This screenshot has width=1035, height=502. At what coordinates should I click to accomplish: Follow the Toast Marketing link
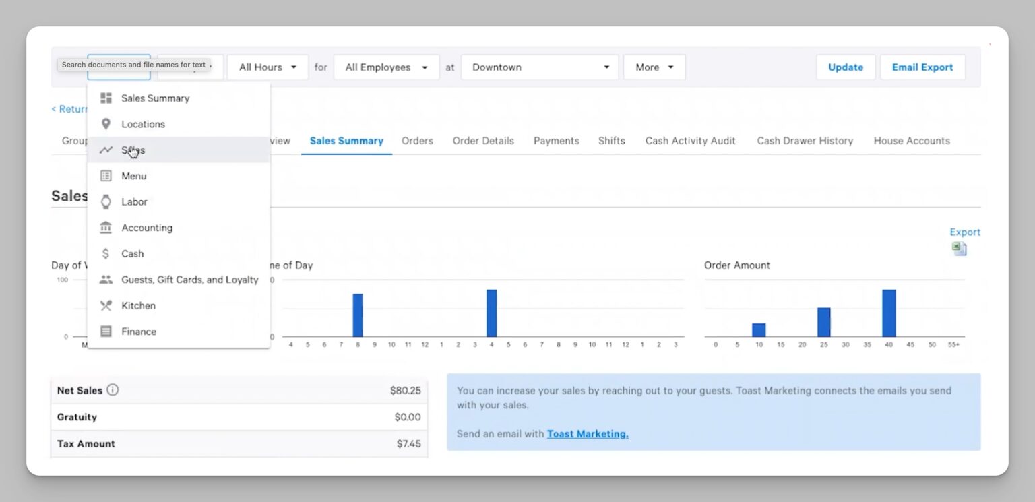tap(587, 434)
